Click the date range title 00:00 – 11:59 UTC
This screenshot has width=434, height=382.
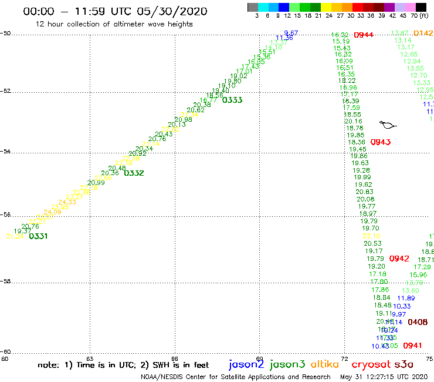pyautogui.click(x=115, y=11)
